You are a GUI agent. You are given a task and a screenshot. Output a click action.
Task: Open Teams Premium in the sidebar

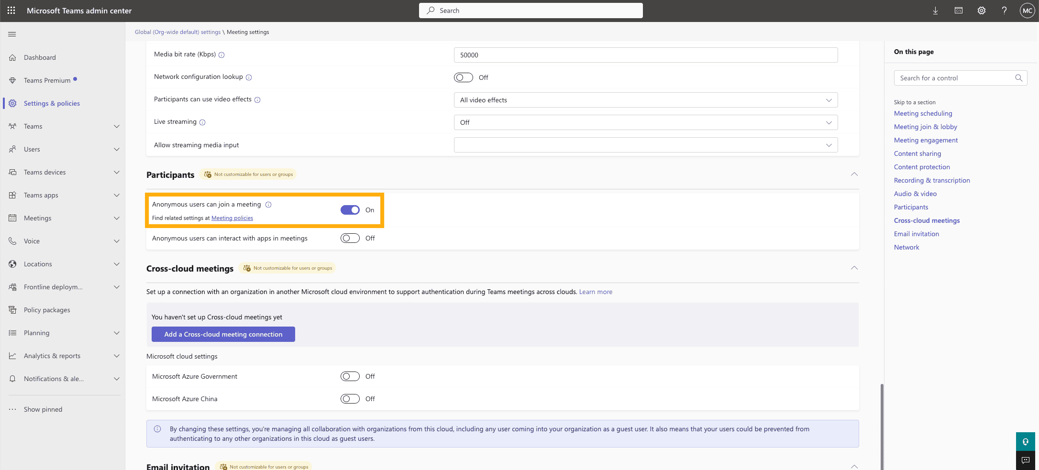47,80
